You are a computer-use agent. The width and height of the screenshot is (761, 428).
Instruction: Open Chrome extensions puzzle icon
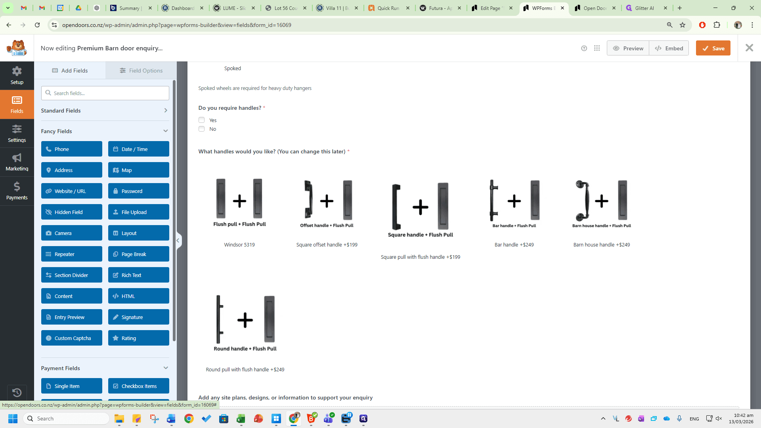717,25
